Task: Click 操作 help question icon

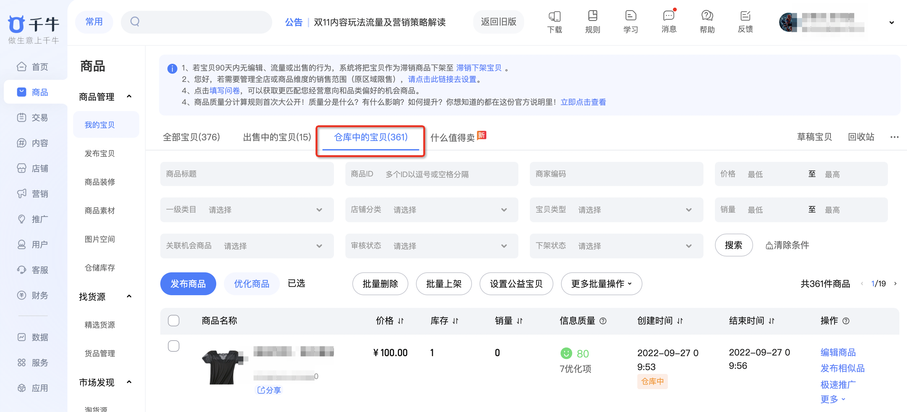Action: point(846,321)
